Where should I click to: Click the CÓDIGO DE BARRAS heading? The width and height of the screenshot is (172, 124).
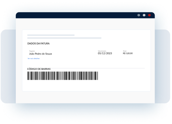[x=39, y=69]
